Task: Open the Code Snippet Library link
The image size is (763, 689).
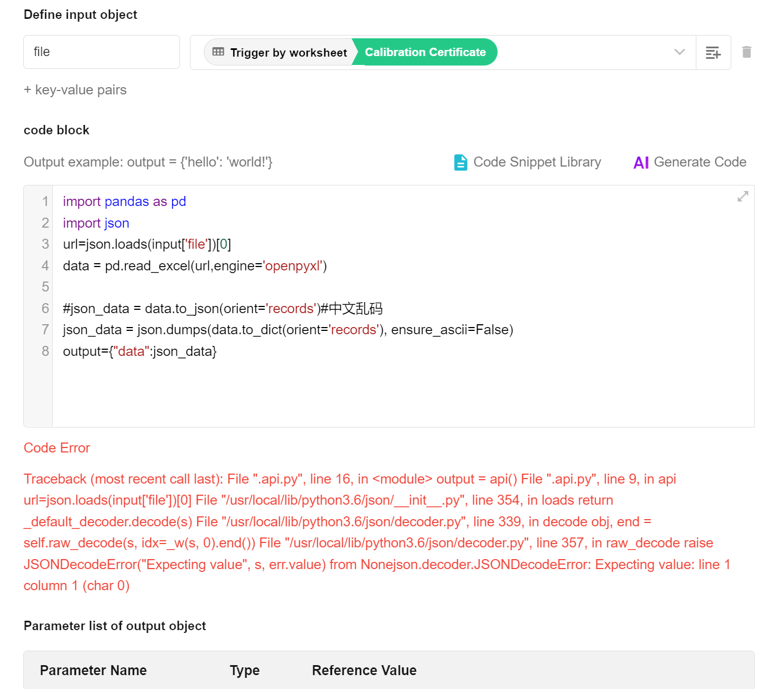Action: pyautogui.click(x=536, y=162)
